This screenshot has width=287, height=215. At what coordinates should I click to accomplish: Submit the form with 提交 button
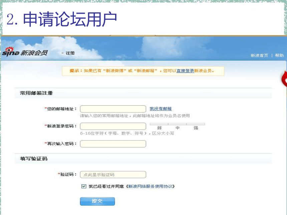(x=97, y=201)
